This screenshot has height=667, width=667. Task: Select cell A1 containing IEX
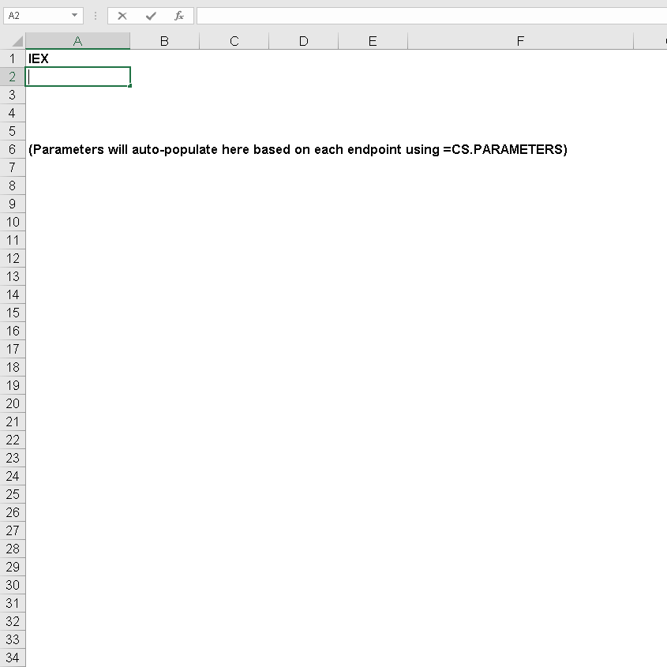77,58
